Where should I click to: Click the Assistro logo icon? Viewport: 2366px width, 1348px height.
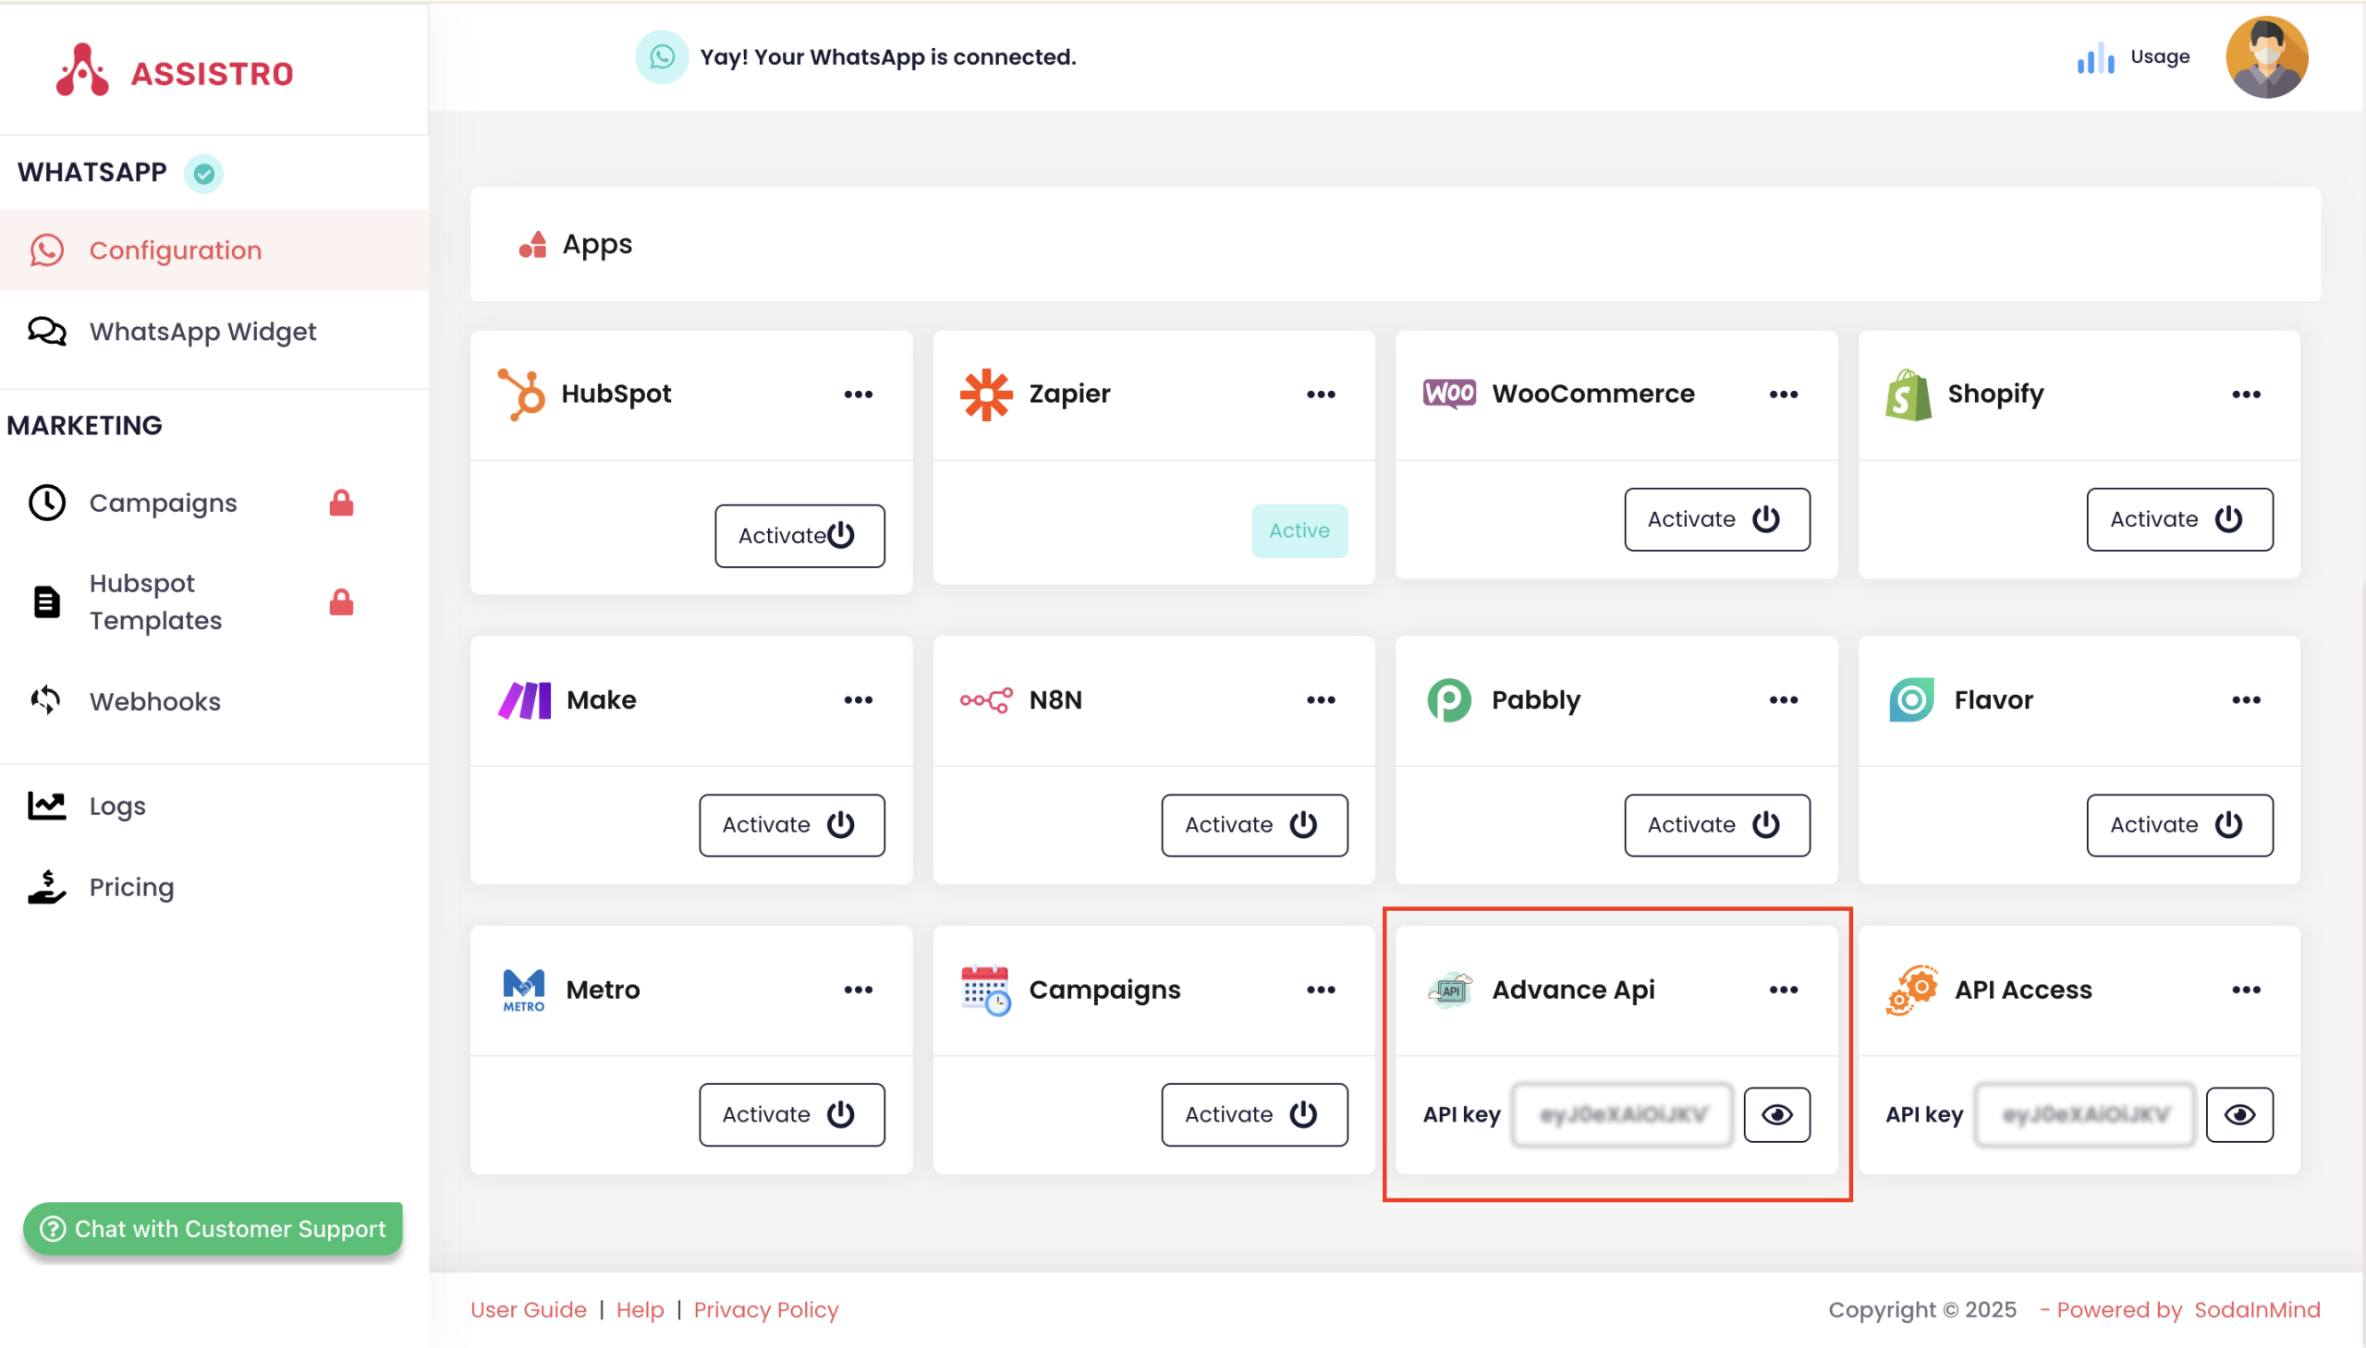pyautogui.click(x=81, y=71)
